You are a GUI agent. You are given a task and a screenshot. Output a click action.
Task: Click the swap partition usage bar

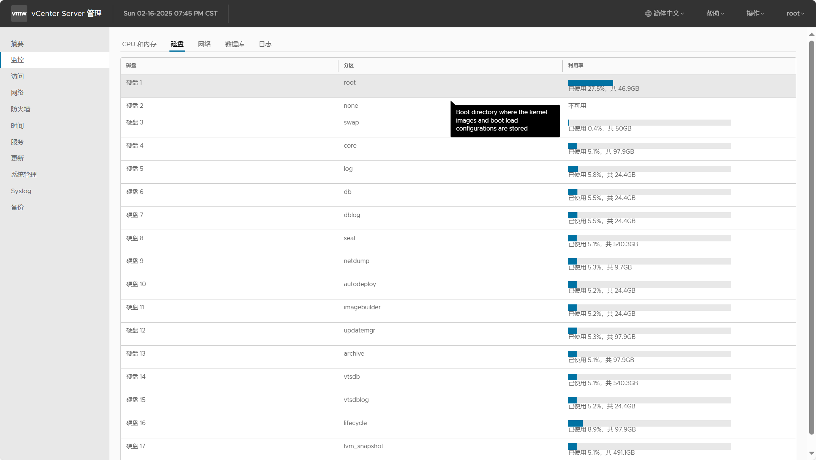click(x=650, y=123)
